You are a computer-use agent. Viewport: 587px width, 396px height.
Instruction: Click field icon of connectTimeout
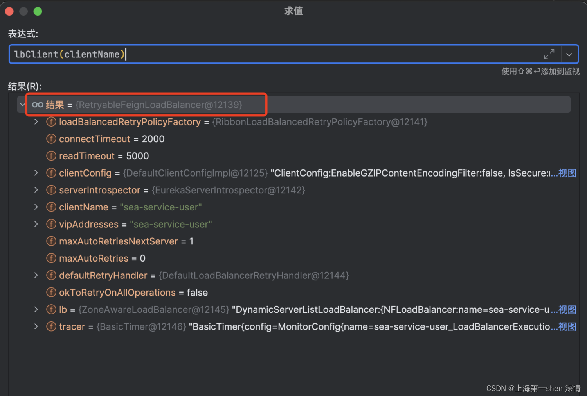(x=51, y=139)
